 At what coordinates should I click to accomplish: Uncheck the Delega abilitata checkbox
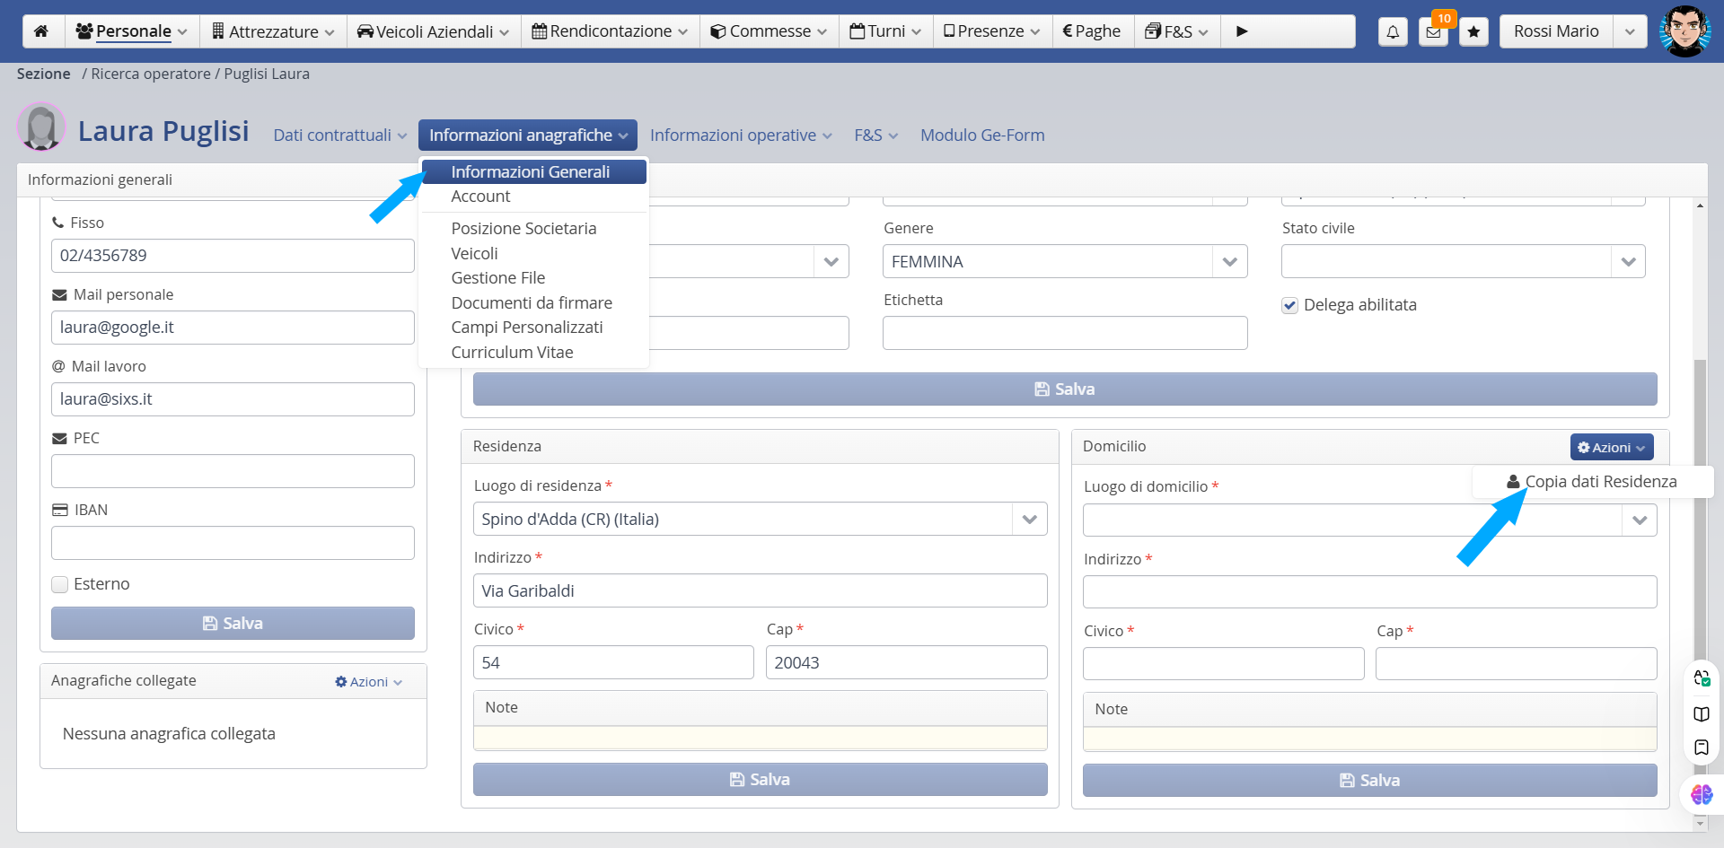click(1290, 306)
